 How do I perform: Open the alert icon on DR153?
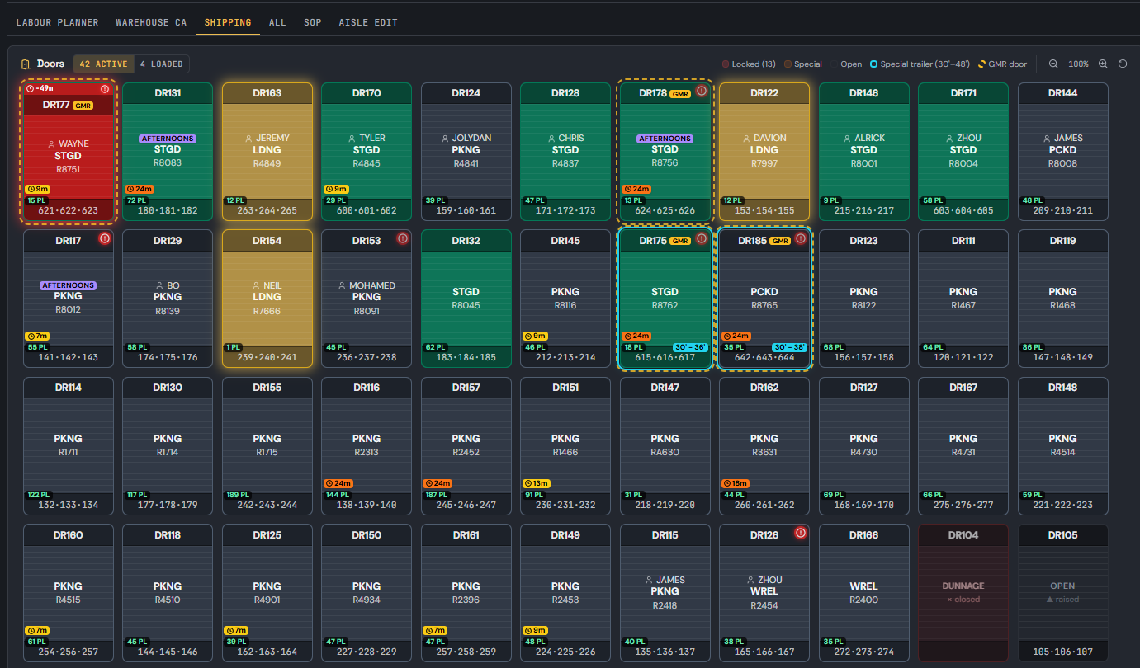point(403,238)
